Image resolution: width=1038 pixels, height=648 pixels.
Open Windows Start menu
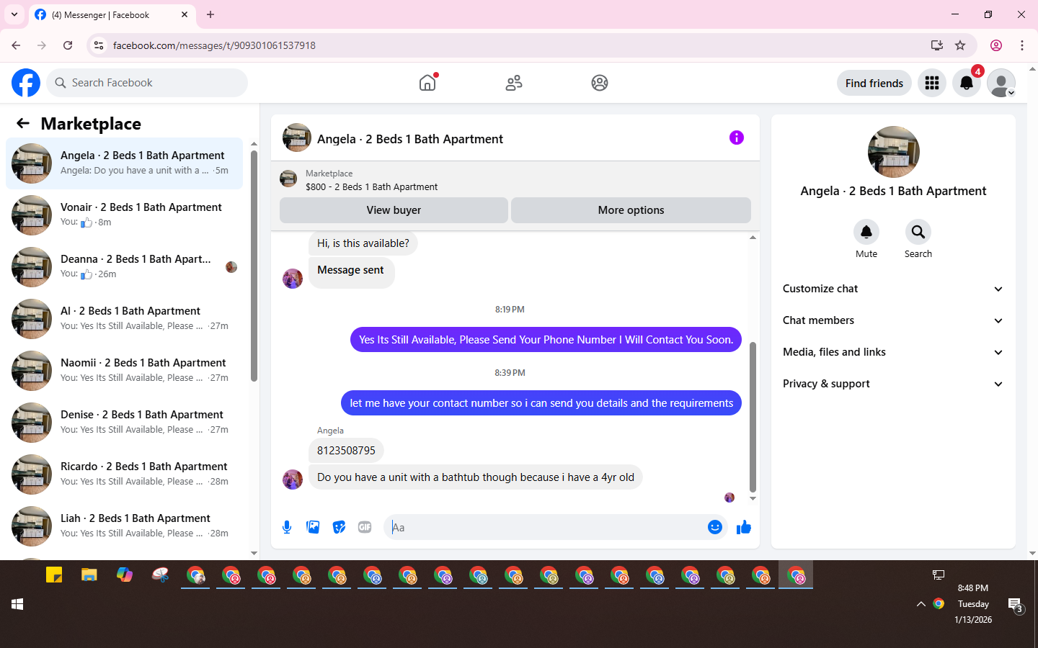[x=17, y=604]
